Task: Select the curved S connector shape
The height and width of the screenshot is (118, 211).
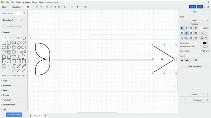Action: point(14,66)
